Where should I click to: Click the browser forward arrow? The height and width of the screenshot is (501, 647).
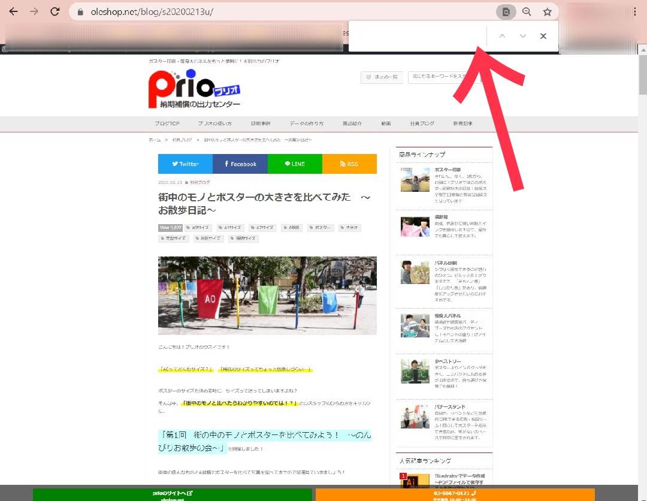coord(34,11)
